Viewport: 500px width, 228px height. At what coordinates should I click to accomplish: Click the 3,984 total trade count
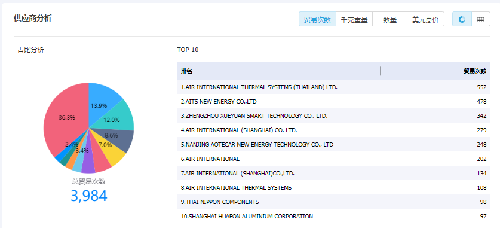coord(89,196)
